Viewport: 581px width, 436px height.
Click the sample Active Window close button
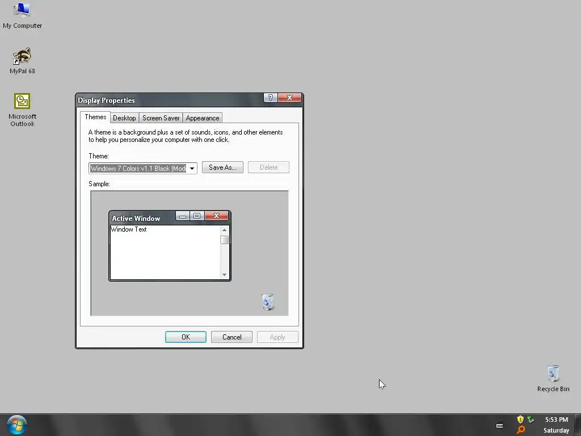pos(216,215)
